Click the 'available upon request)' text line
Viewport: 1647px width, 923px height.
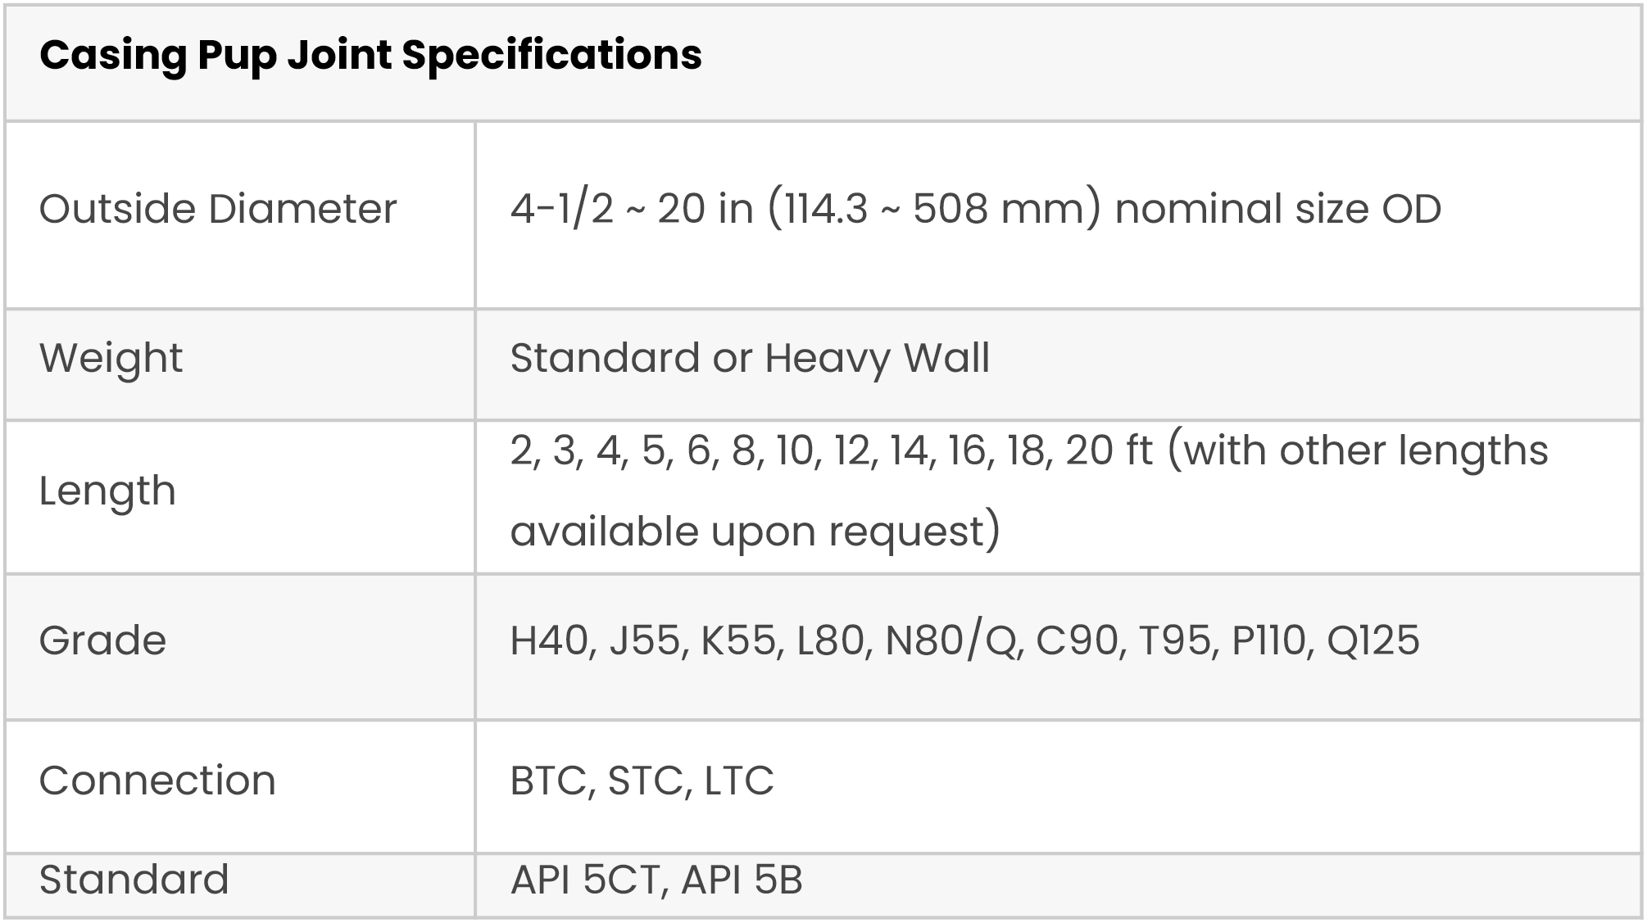(755, 532)
